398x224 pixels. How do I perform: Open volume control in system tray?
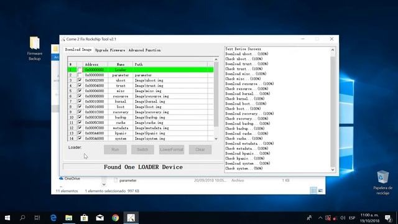tap(343, 218)
